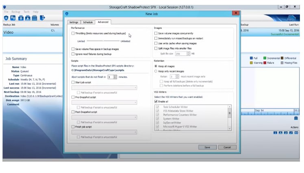The height and width of the screenshot is (173, 304).
Task: Open the Start job script dropdown
Action: (104, 88)
